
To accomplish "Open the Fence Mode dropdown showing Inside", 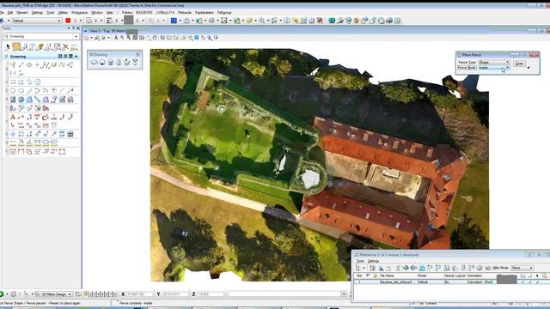I will click(x=494, y=68).
